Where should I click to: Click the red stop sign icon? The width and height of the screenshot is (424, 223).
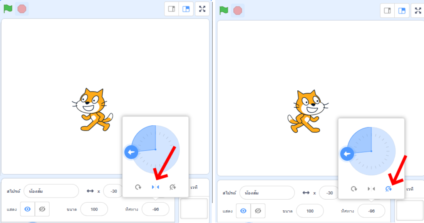coord(21,9)
